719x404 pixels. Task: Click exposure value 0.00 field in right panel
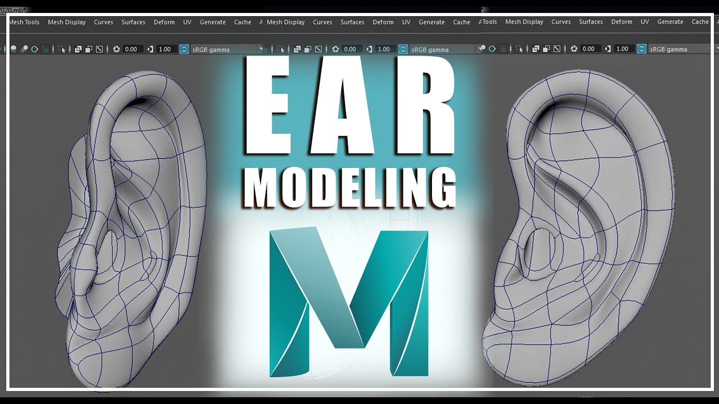tap(590, 49)
